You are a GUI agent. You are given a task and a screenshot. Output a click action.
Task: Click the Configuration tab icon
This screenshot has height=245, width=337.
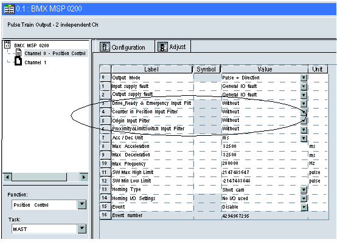pos(105,47)
